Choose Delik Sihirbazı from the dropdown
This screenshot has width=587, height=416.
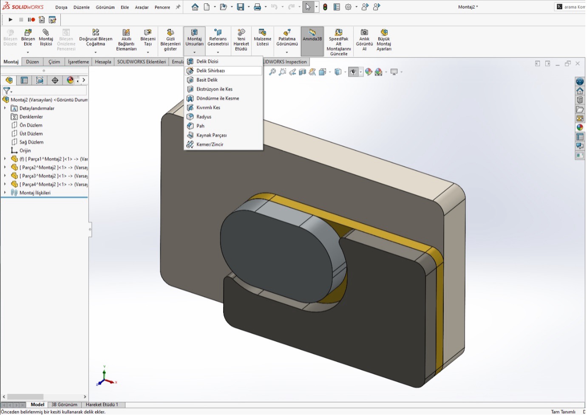[224, 70]
